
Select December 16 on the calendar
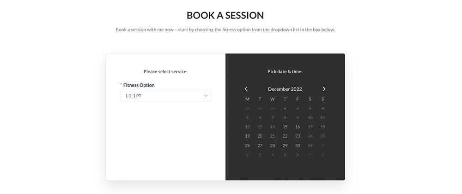298,127
